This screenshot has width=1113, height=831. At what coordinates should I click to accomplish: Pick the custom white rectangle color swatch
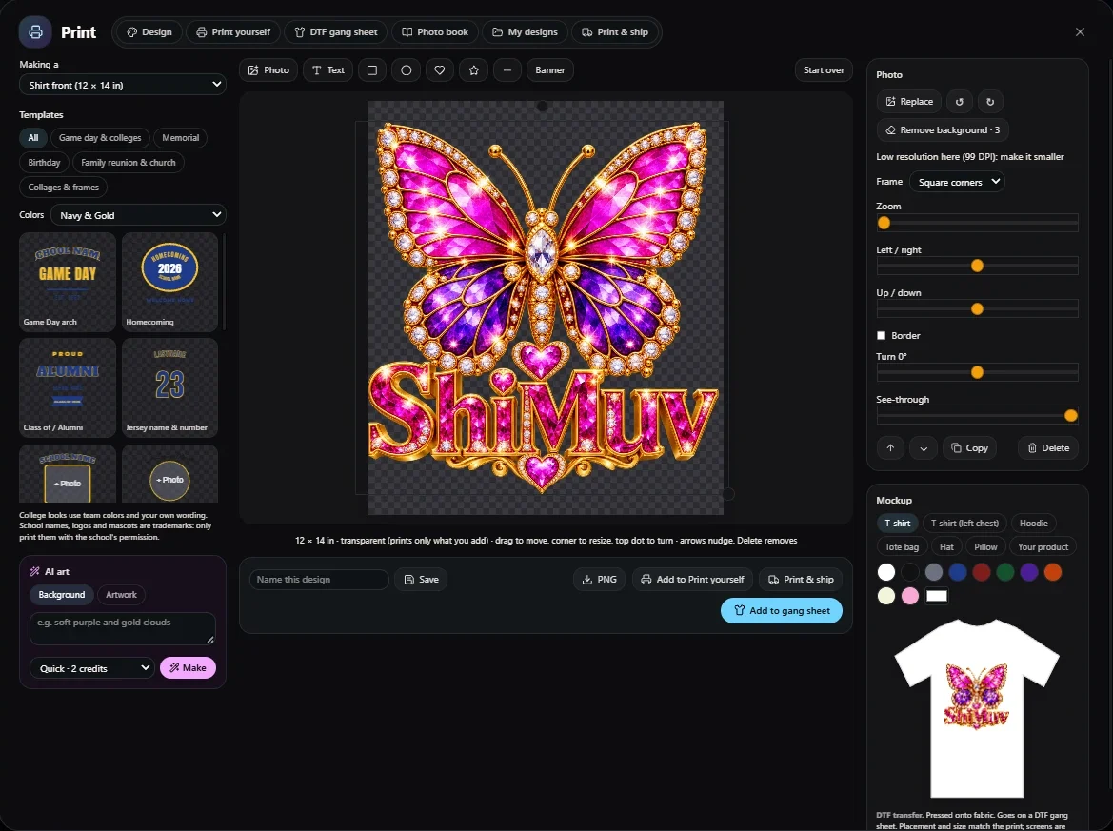[x=937, y=595]
